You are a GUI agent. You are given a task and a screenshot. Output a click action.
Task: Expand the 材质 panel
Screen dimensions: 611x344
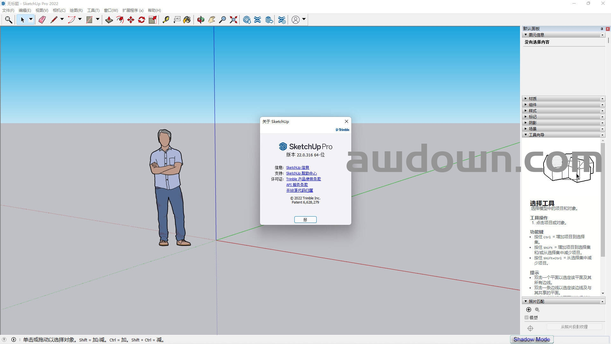point(532,99)
